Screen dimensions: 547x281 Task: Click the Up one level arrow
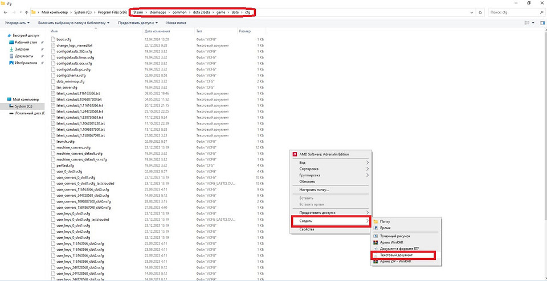pos(27,12)
